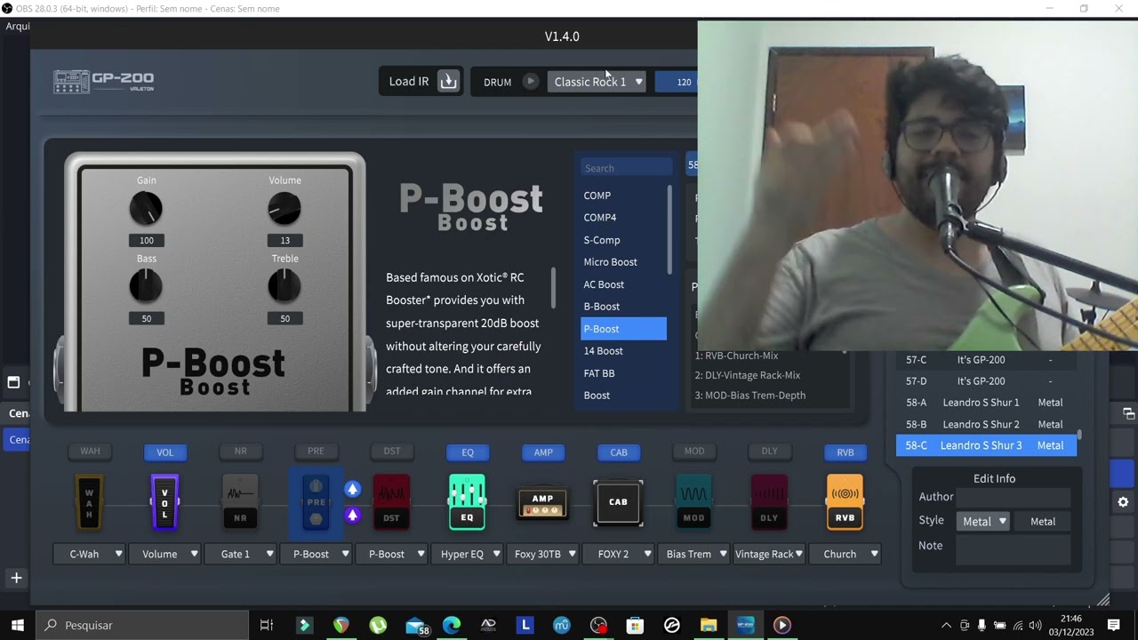Launch Microsoft Edge from the taskbar
The height and width of the screenshot is (640, 1138).
[452, 625]
